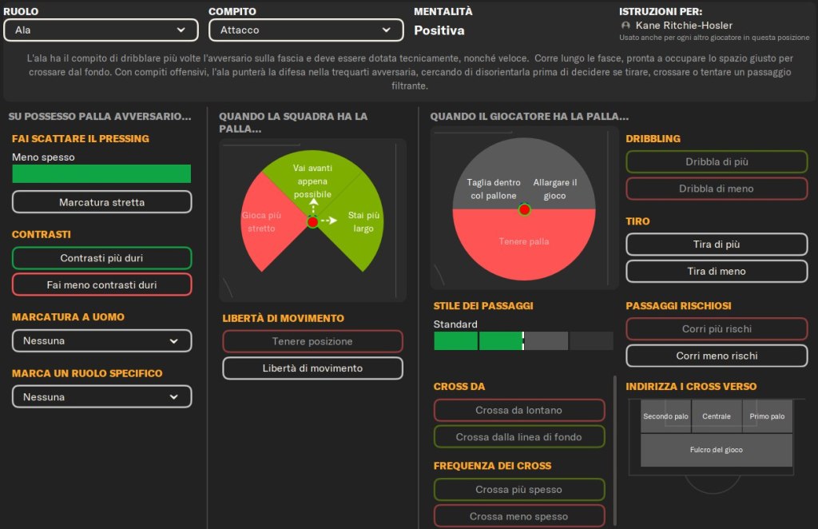Select 'Stai più largo' green pie segment
The width and height of the screenshot is (818, 529).
(x=361, y=222)
